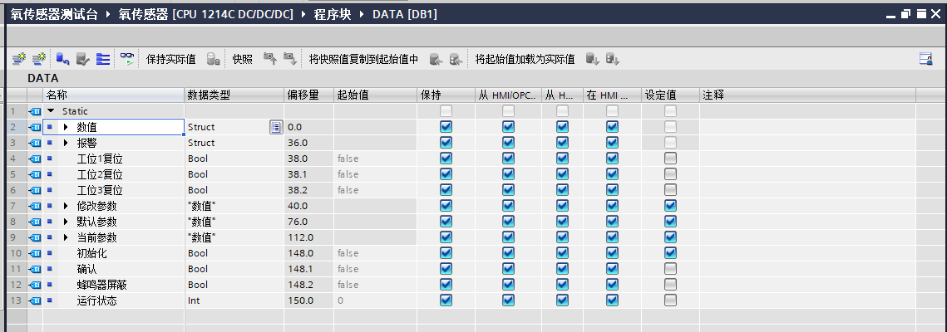Collapse the Static tree node
This screenshot has height=332, width=947.
click(x=51, y=111)
